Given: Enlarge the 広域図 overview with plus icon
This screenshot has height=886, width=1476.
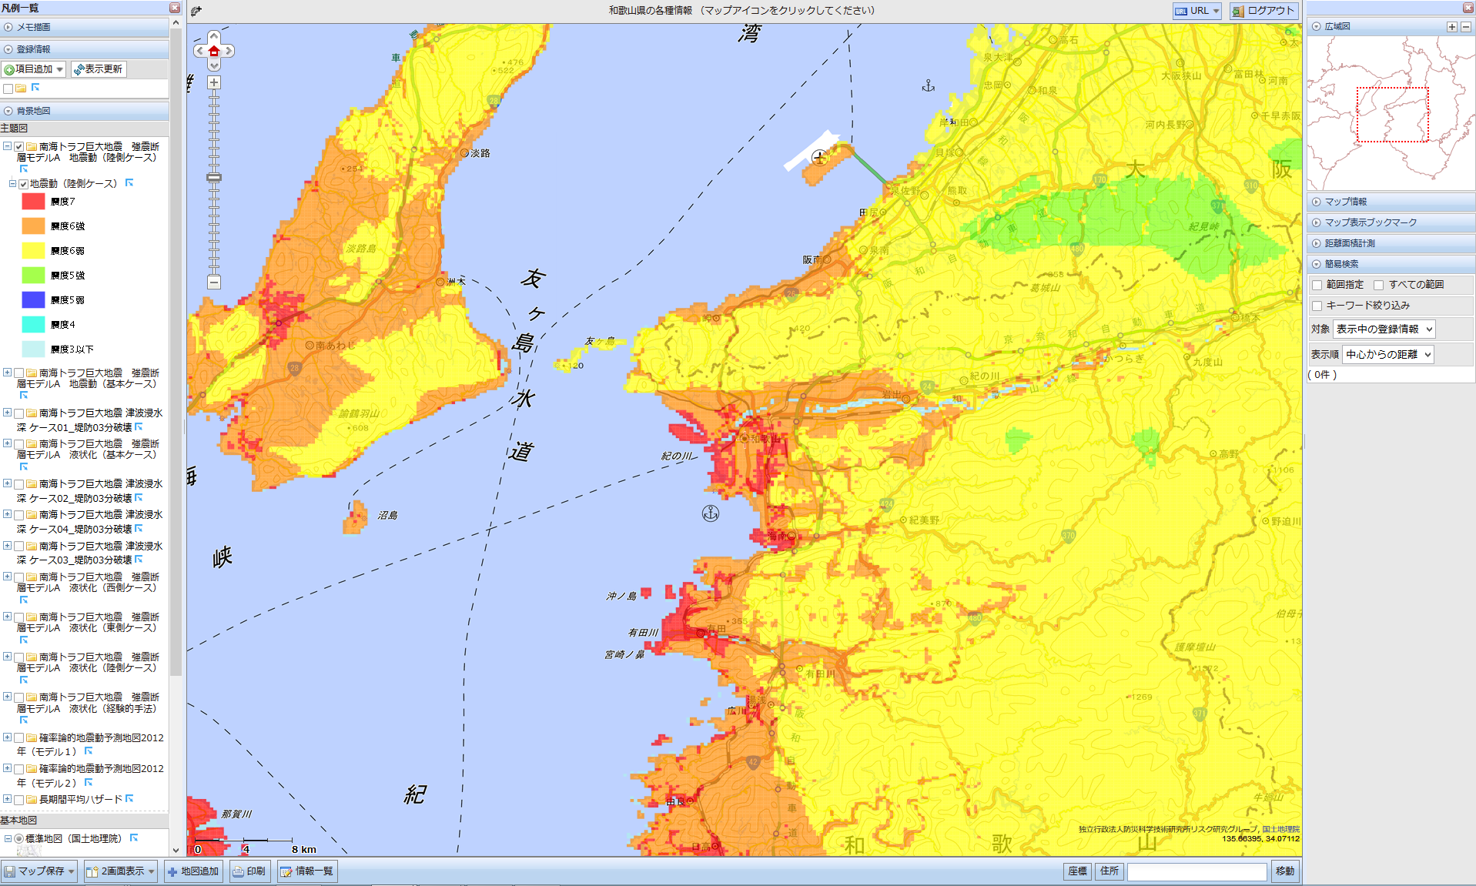Looking at the screenshot, I should pyautogui.click(x=1451, y=27).
